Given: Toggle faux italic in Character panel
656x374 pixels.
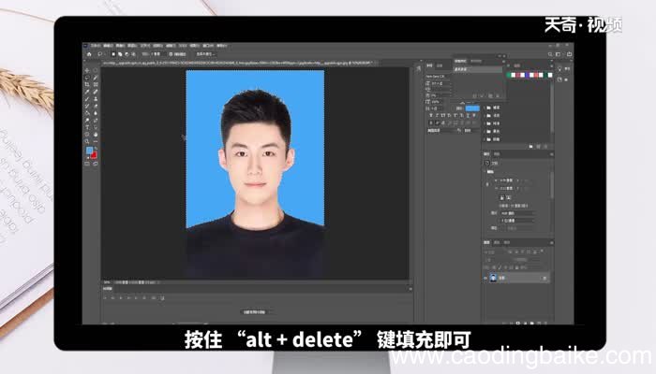Looking at the screenshot, I should [x=438, y=116].
